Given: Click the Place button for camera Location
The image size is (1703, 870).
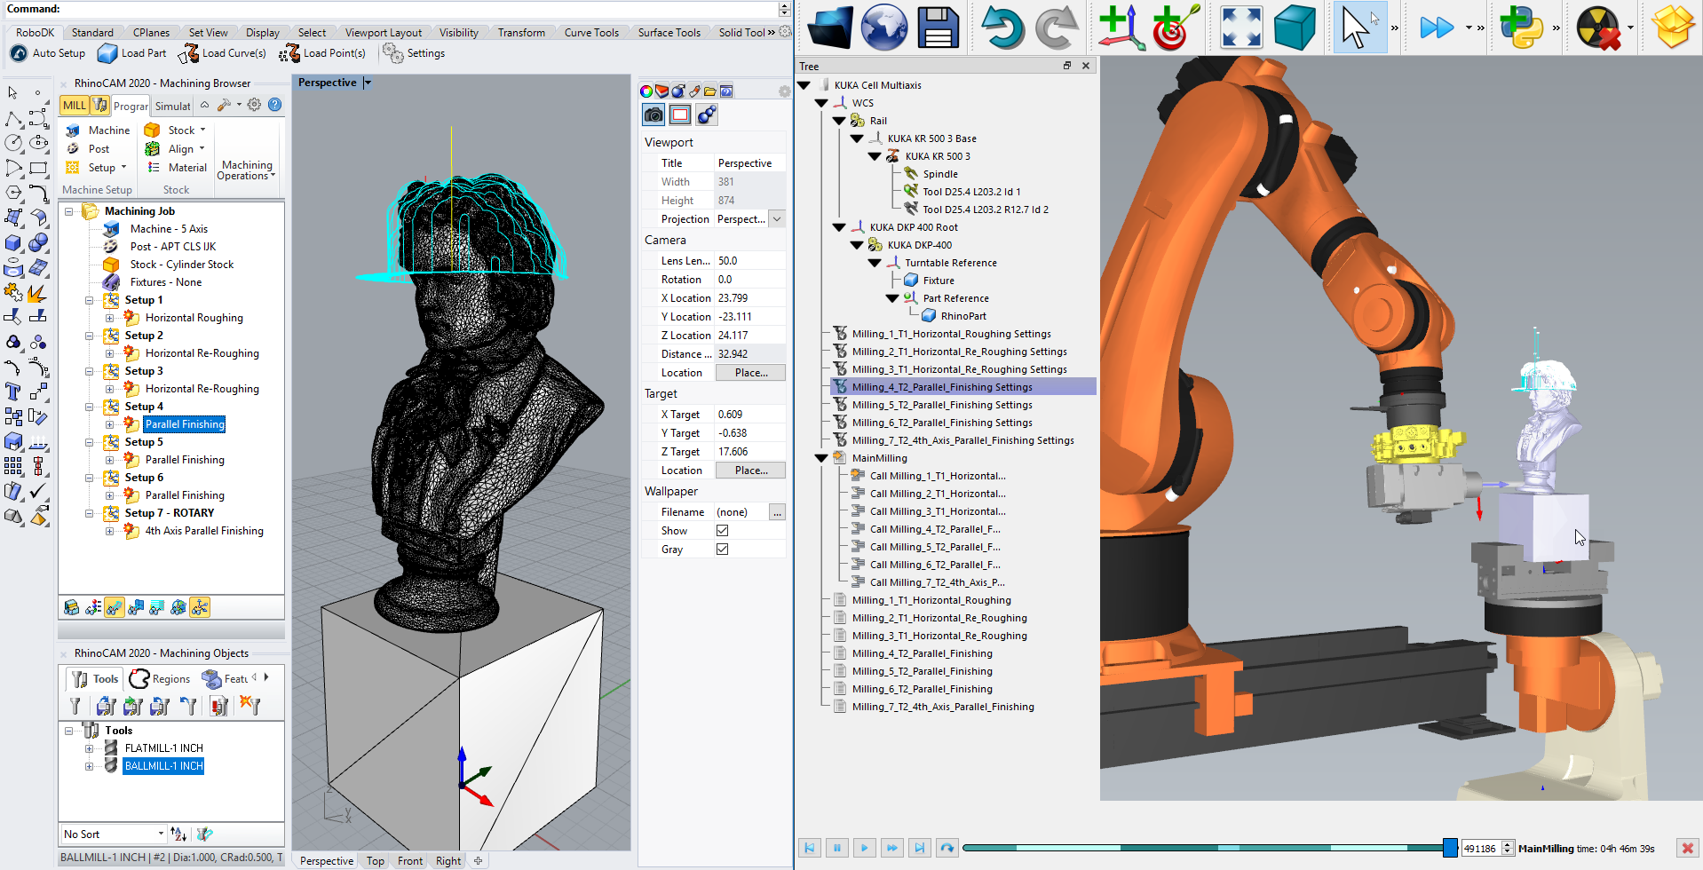Looking at the screenshot, I should click(750, 372).
